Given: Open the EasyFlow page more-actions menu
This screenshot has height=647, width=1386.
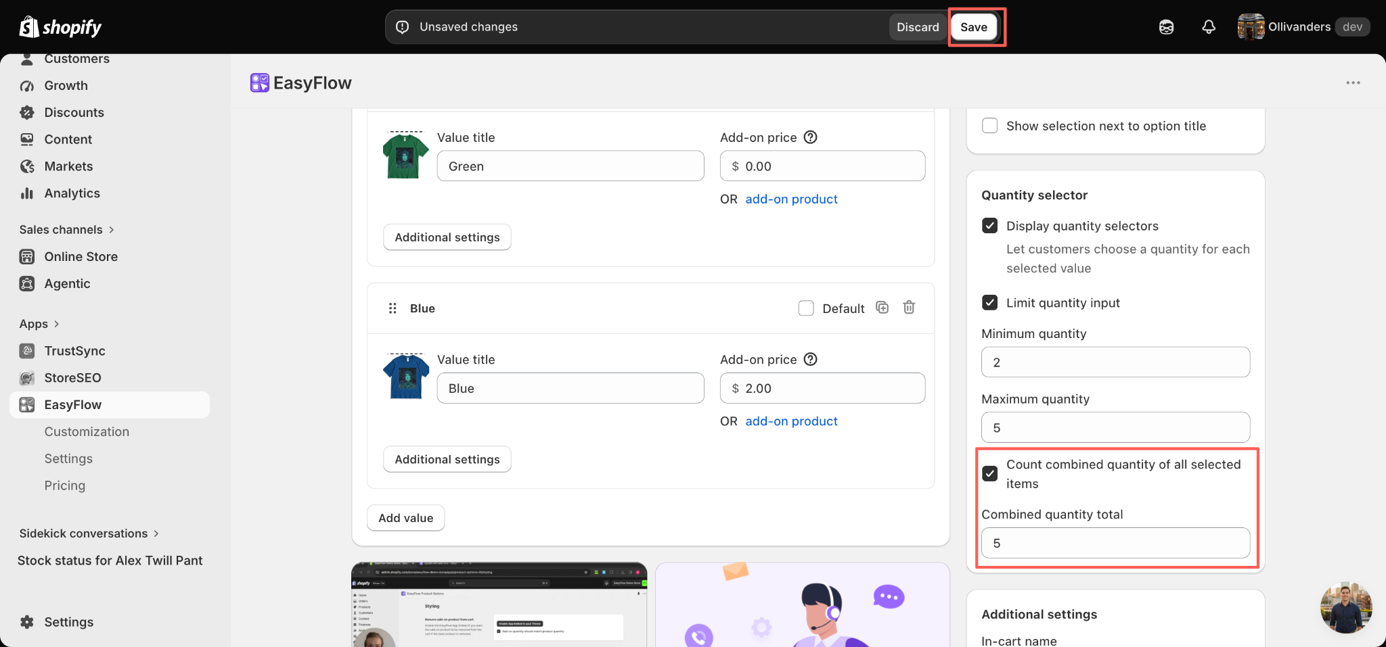Looking at the screenshot, I should click(x=1353, y=82).
